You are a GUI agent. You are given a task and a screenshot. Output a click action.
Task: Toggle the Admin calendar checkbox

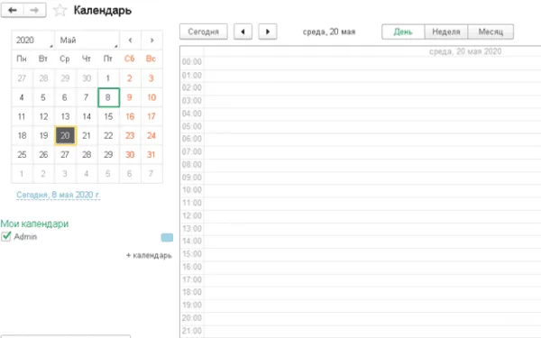[x=6, y=236]
